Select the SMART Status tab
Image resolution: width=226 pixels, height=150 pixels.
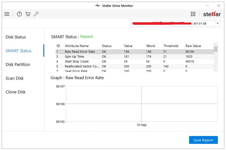(19, 51)
